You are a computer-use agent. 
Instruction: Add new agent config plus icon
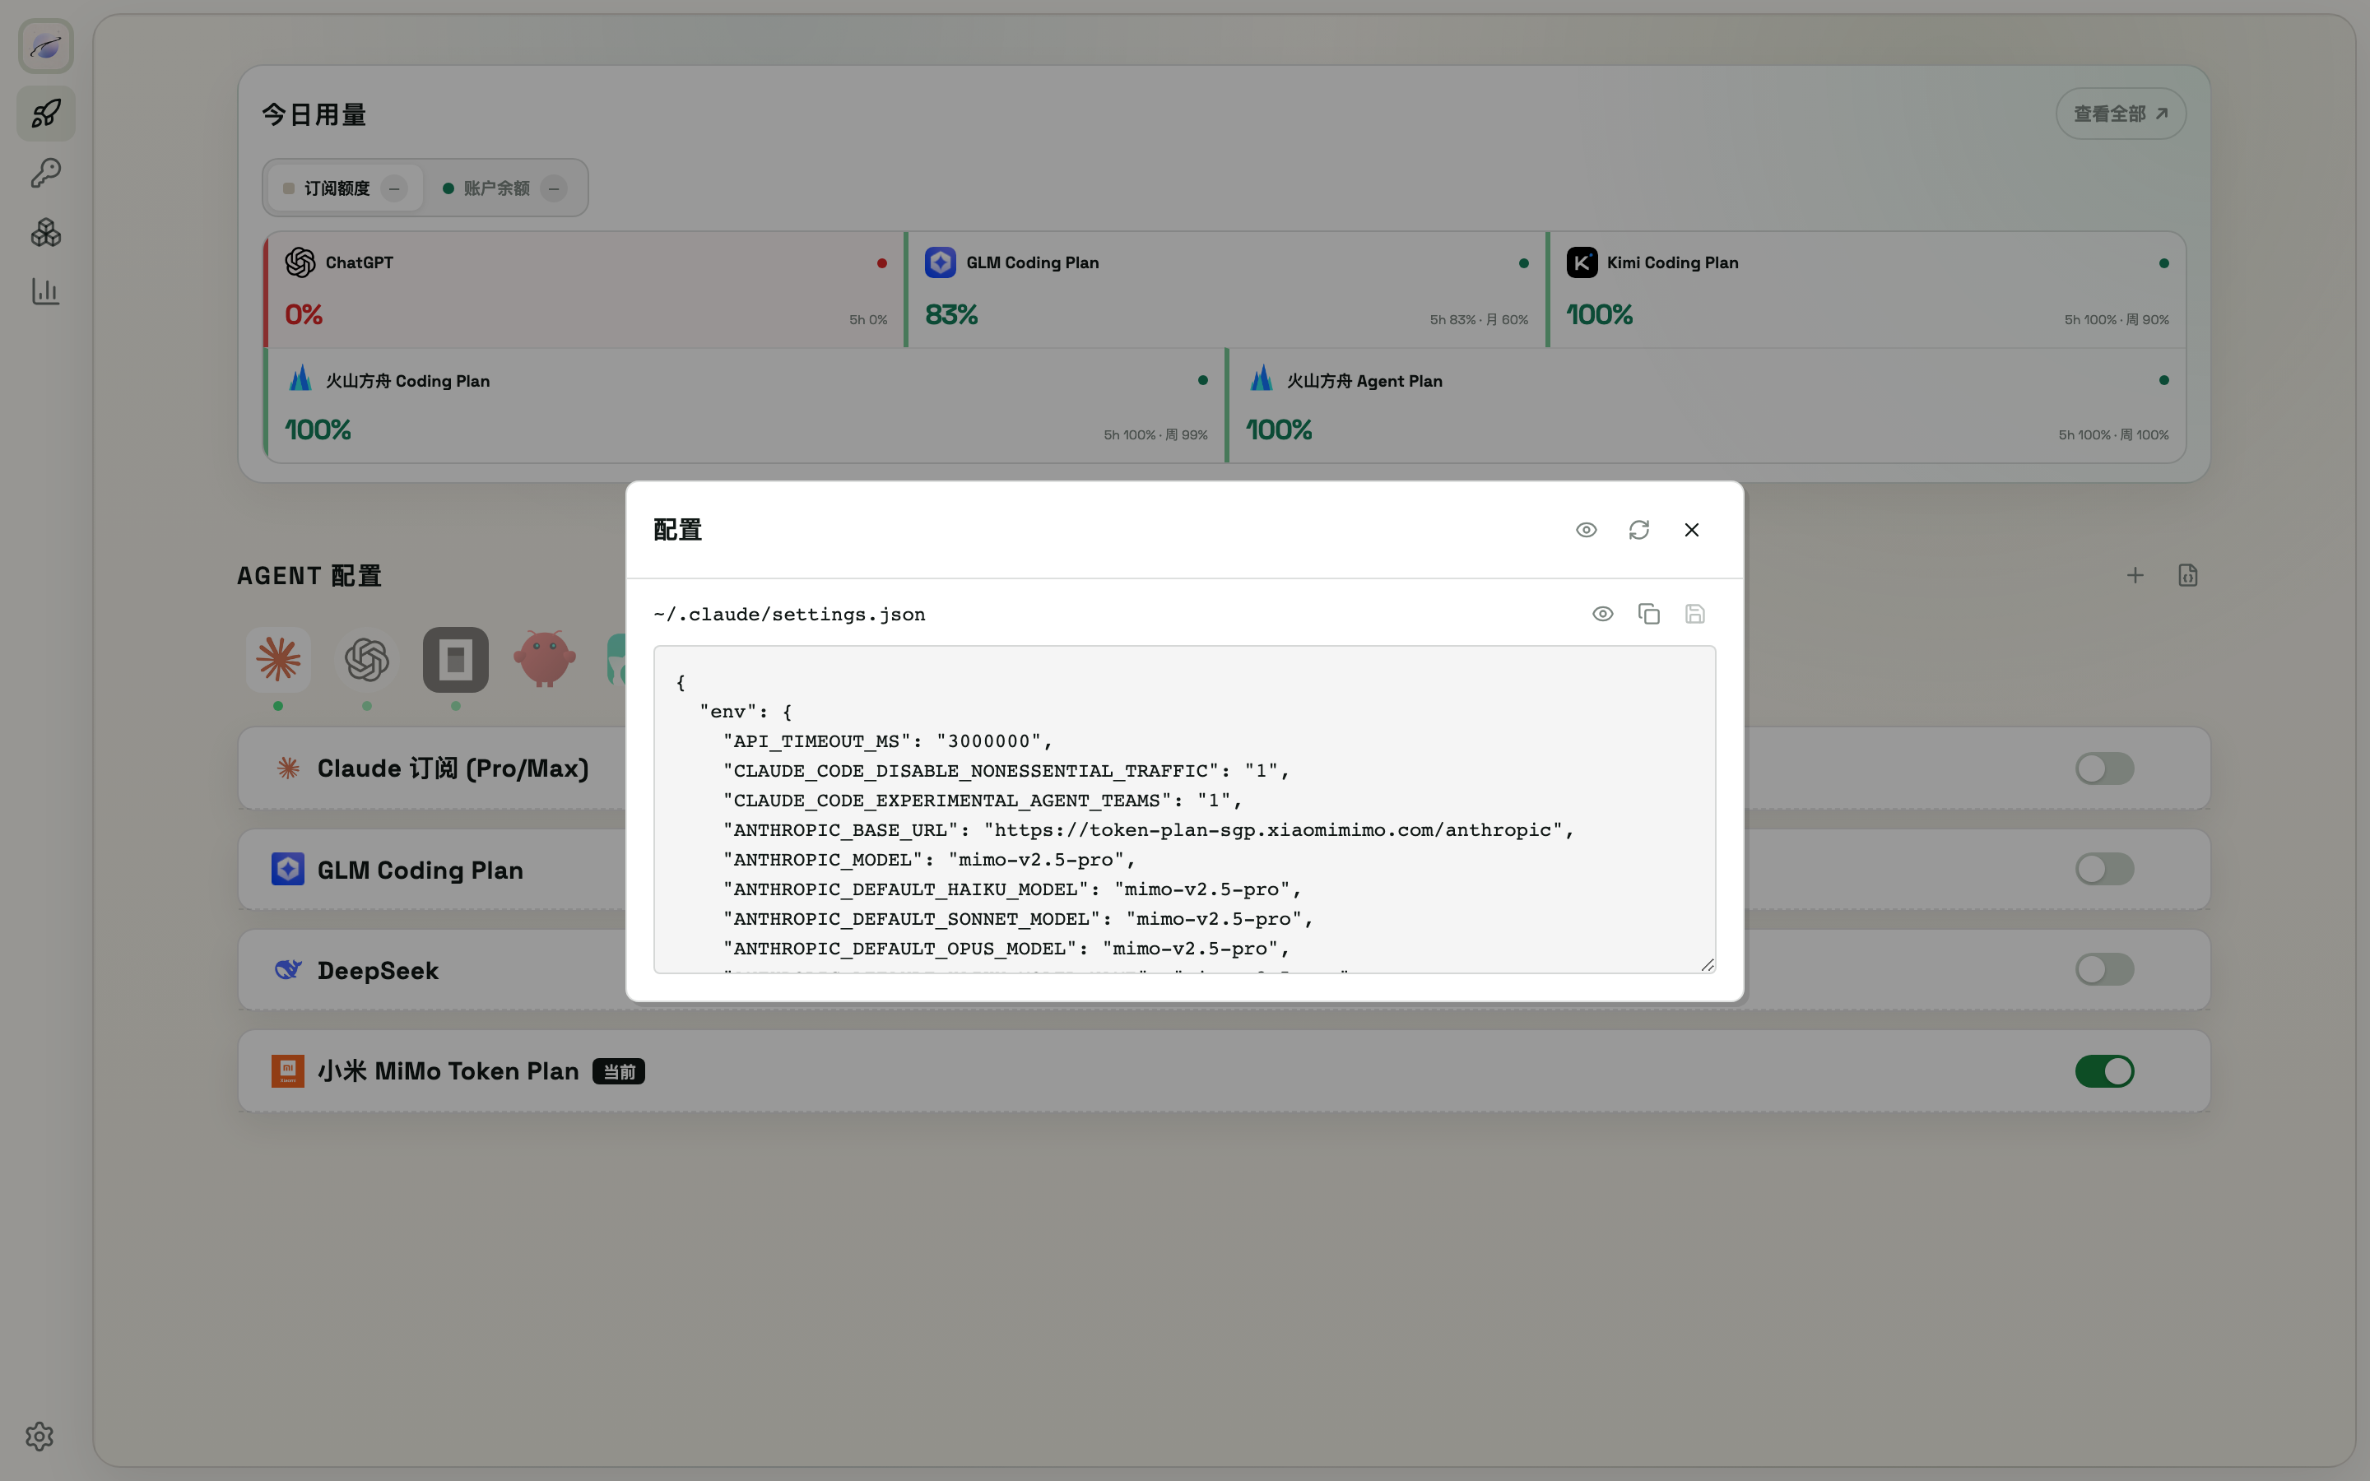tap(2135, 576)
